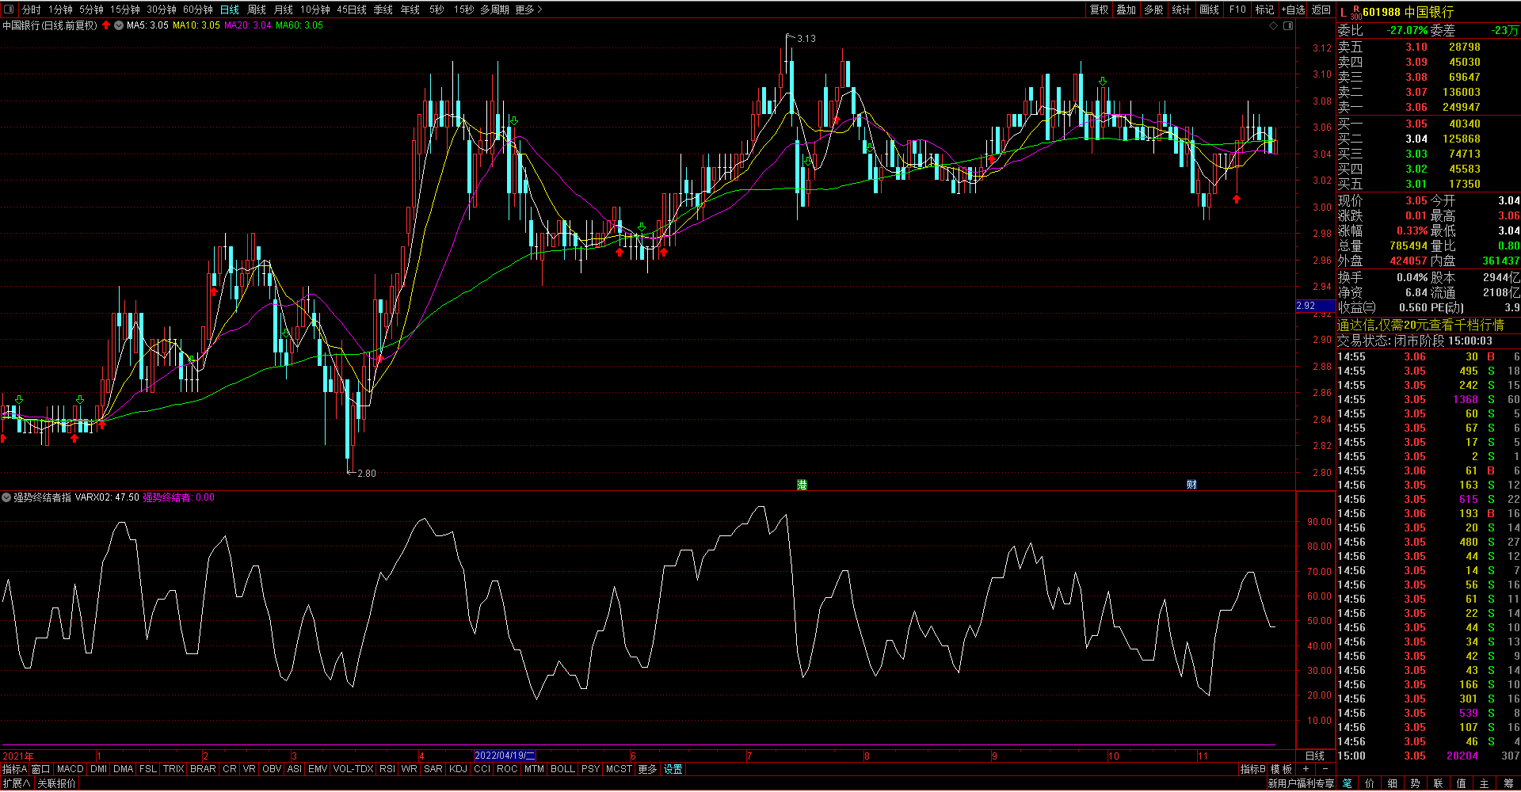
Task: Select the 2022/04/19 date marker
Action: [505, 756]
